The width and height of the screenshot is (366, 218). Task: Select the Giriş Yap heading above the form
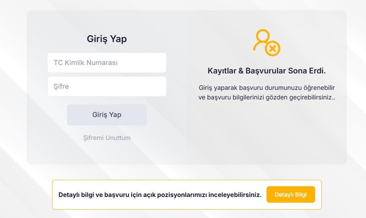coord(107,39)
